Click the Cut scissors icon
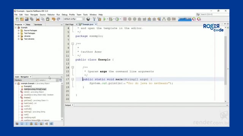The width and height of the screenshot is (243, 136). pos(38,19)
